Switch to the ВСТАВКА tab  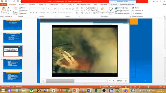(x=22, y=5)
